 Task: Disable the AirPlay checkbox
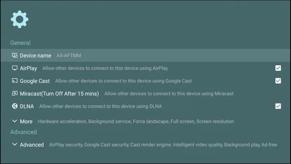point(278,68)
